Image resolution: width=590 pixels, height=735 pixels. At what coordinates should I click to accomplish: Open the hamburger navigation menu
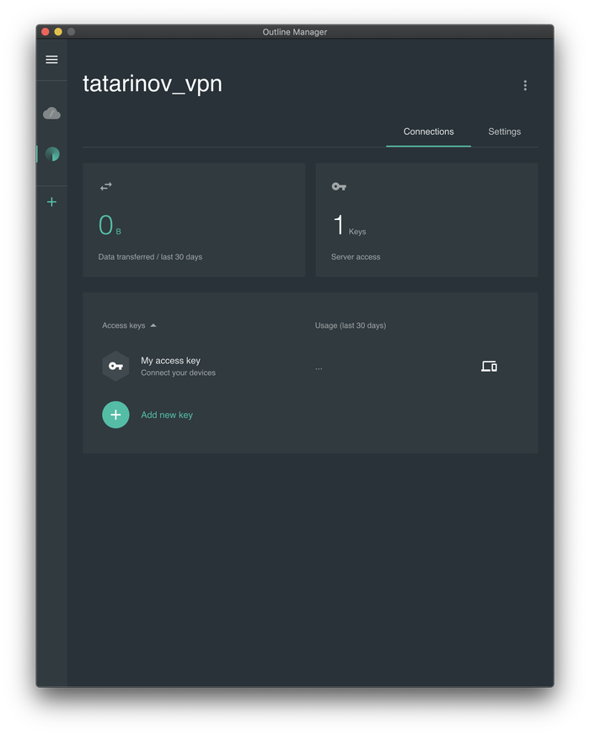tap(51, 60)
